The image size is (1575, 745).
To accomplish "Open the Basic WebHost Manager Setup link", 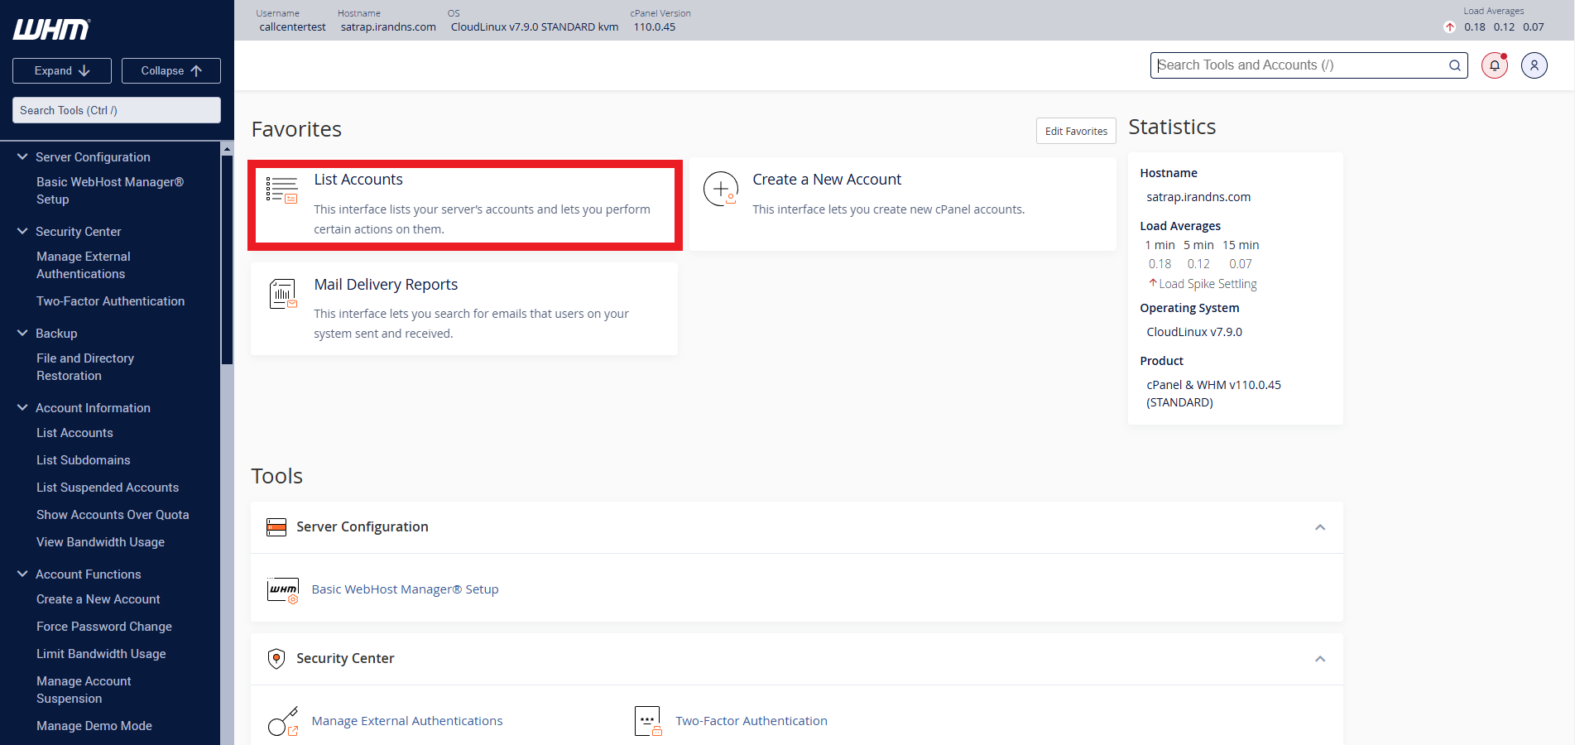I will (405, 589).
